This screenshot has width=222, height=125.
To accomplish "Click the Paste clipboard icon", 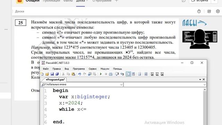I will click(x=73, y=74).
